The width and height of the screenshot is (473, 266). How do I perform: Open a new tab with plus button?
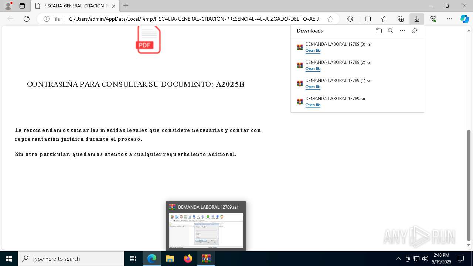[126, 6]
